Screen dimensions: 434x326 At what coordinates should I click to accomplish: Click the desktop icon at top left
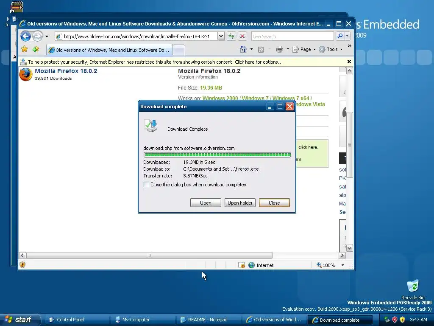click(16, 7)
